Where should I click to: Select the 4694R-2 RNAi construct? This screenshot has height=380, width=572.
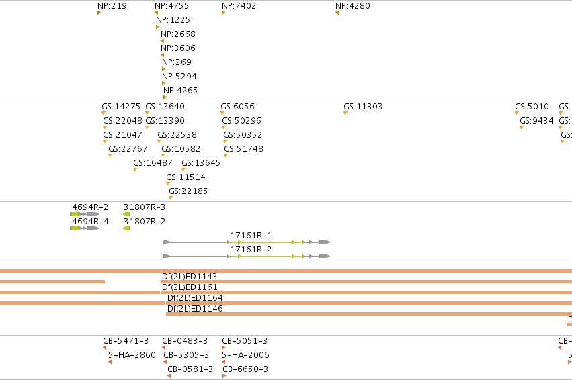[x=85, y=214]
